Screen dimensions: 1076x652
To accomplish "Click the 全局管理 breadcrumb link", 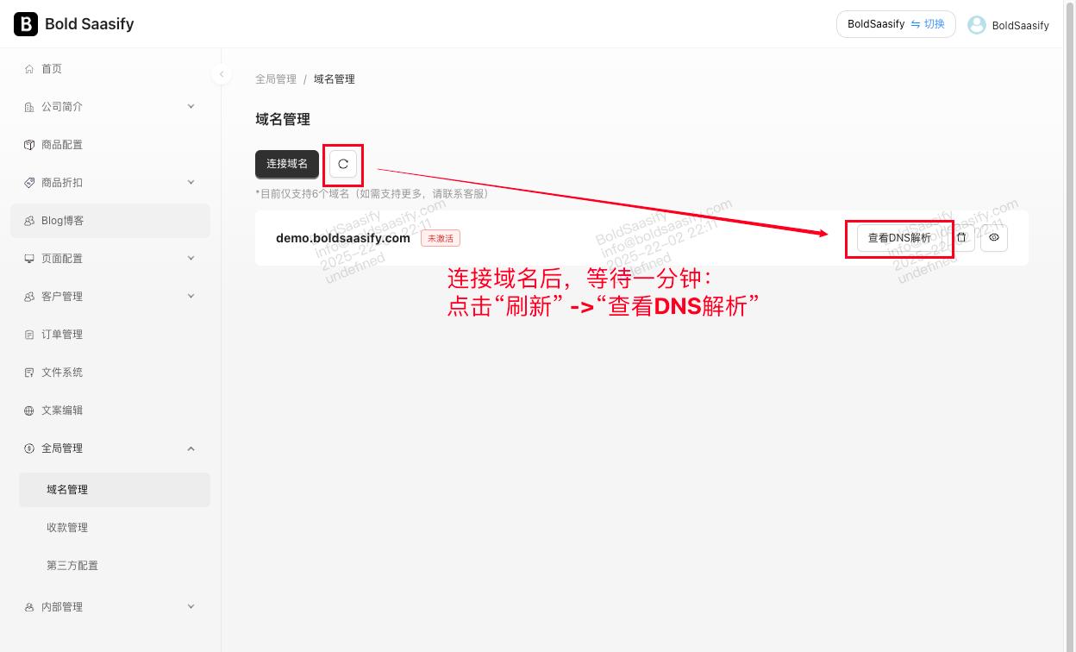I will pyautogui.click(x=276, y=79).
